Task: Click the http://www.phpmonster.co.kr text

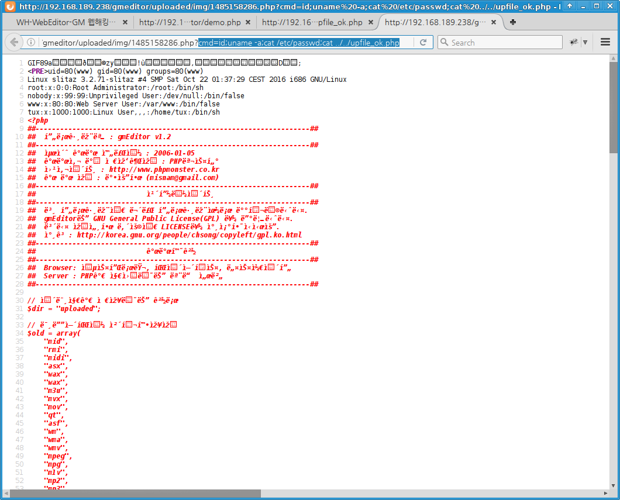Action: pos(164,169)
